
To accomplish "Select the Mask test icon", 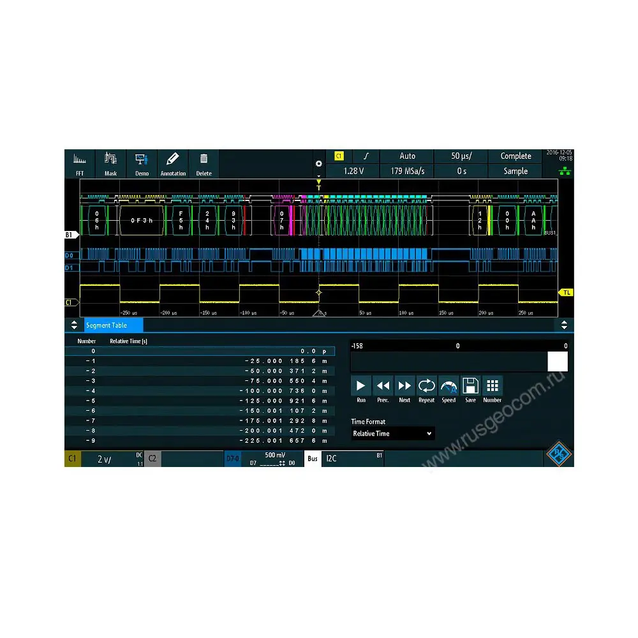I will (x=110, y=163).
